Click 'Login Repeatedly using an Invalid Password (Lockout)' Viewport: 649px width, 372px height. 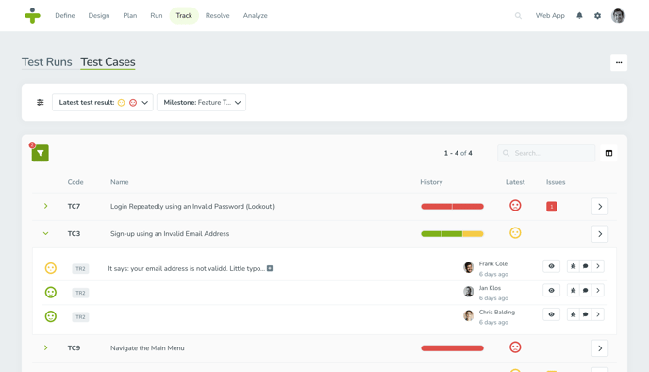tap(192, 206)
